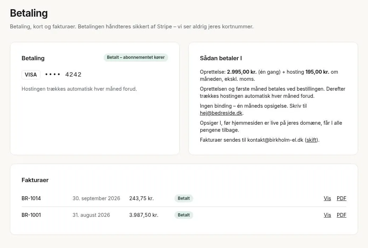Click the 'Sådan betaler I' heading
The image size is (368, 248).
(x=221, y=58)
